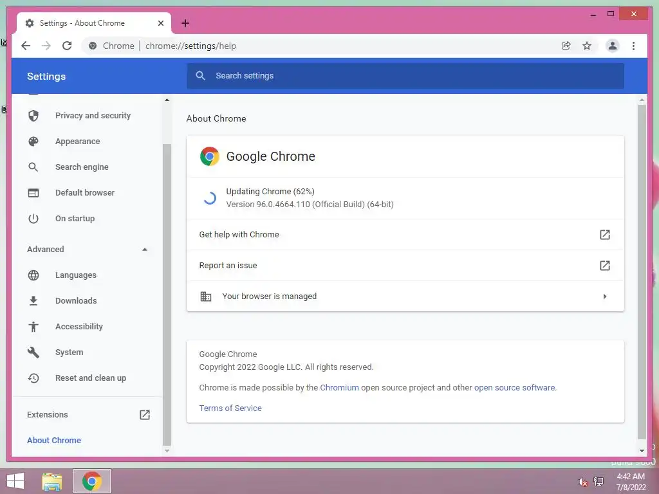The image size is (659, 494).
Task: Click the Default browser window icon
Action: tap(33, 193)
